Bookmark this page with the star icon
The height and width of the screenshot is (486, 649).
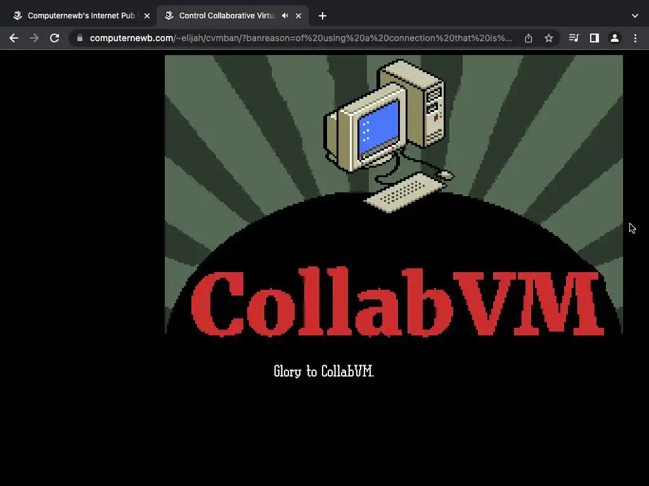point(549,38)
